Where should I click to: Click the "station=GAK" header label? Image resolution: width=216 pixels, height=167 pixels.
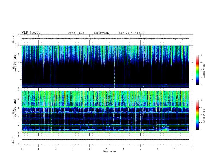pos(101,33)
